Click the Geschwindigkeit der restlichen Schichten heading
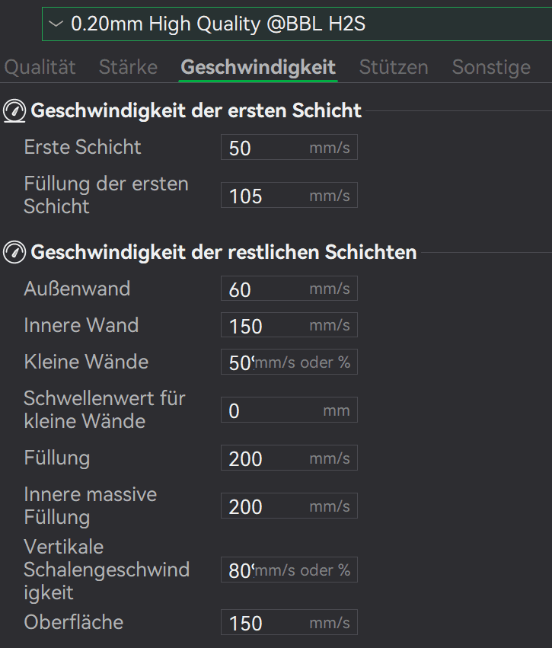Image resolution: width=552 pixels, height=648 pixels. pos(223,252)
